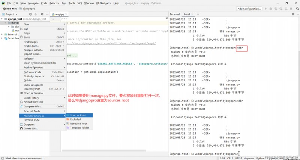Click the Compare With icon
Screen dimensions: 300x160
tap(21, 106)
